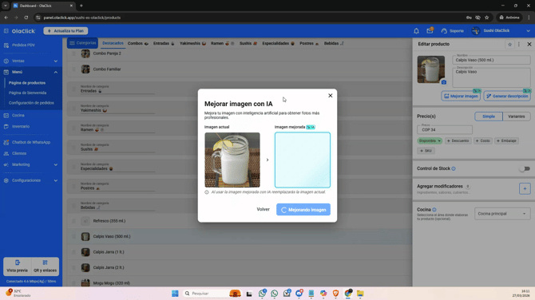The image size is (535, 300).
Task: Switch to the Especialidades tab
Action: (278, 43)
